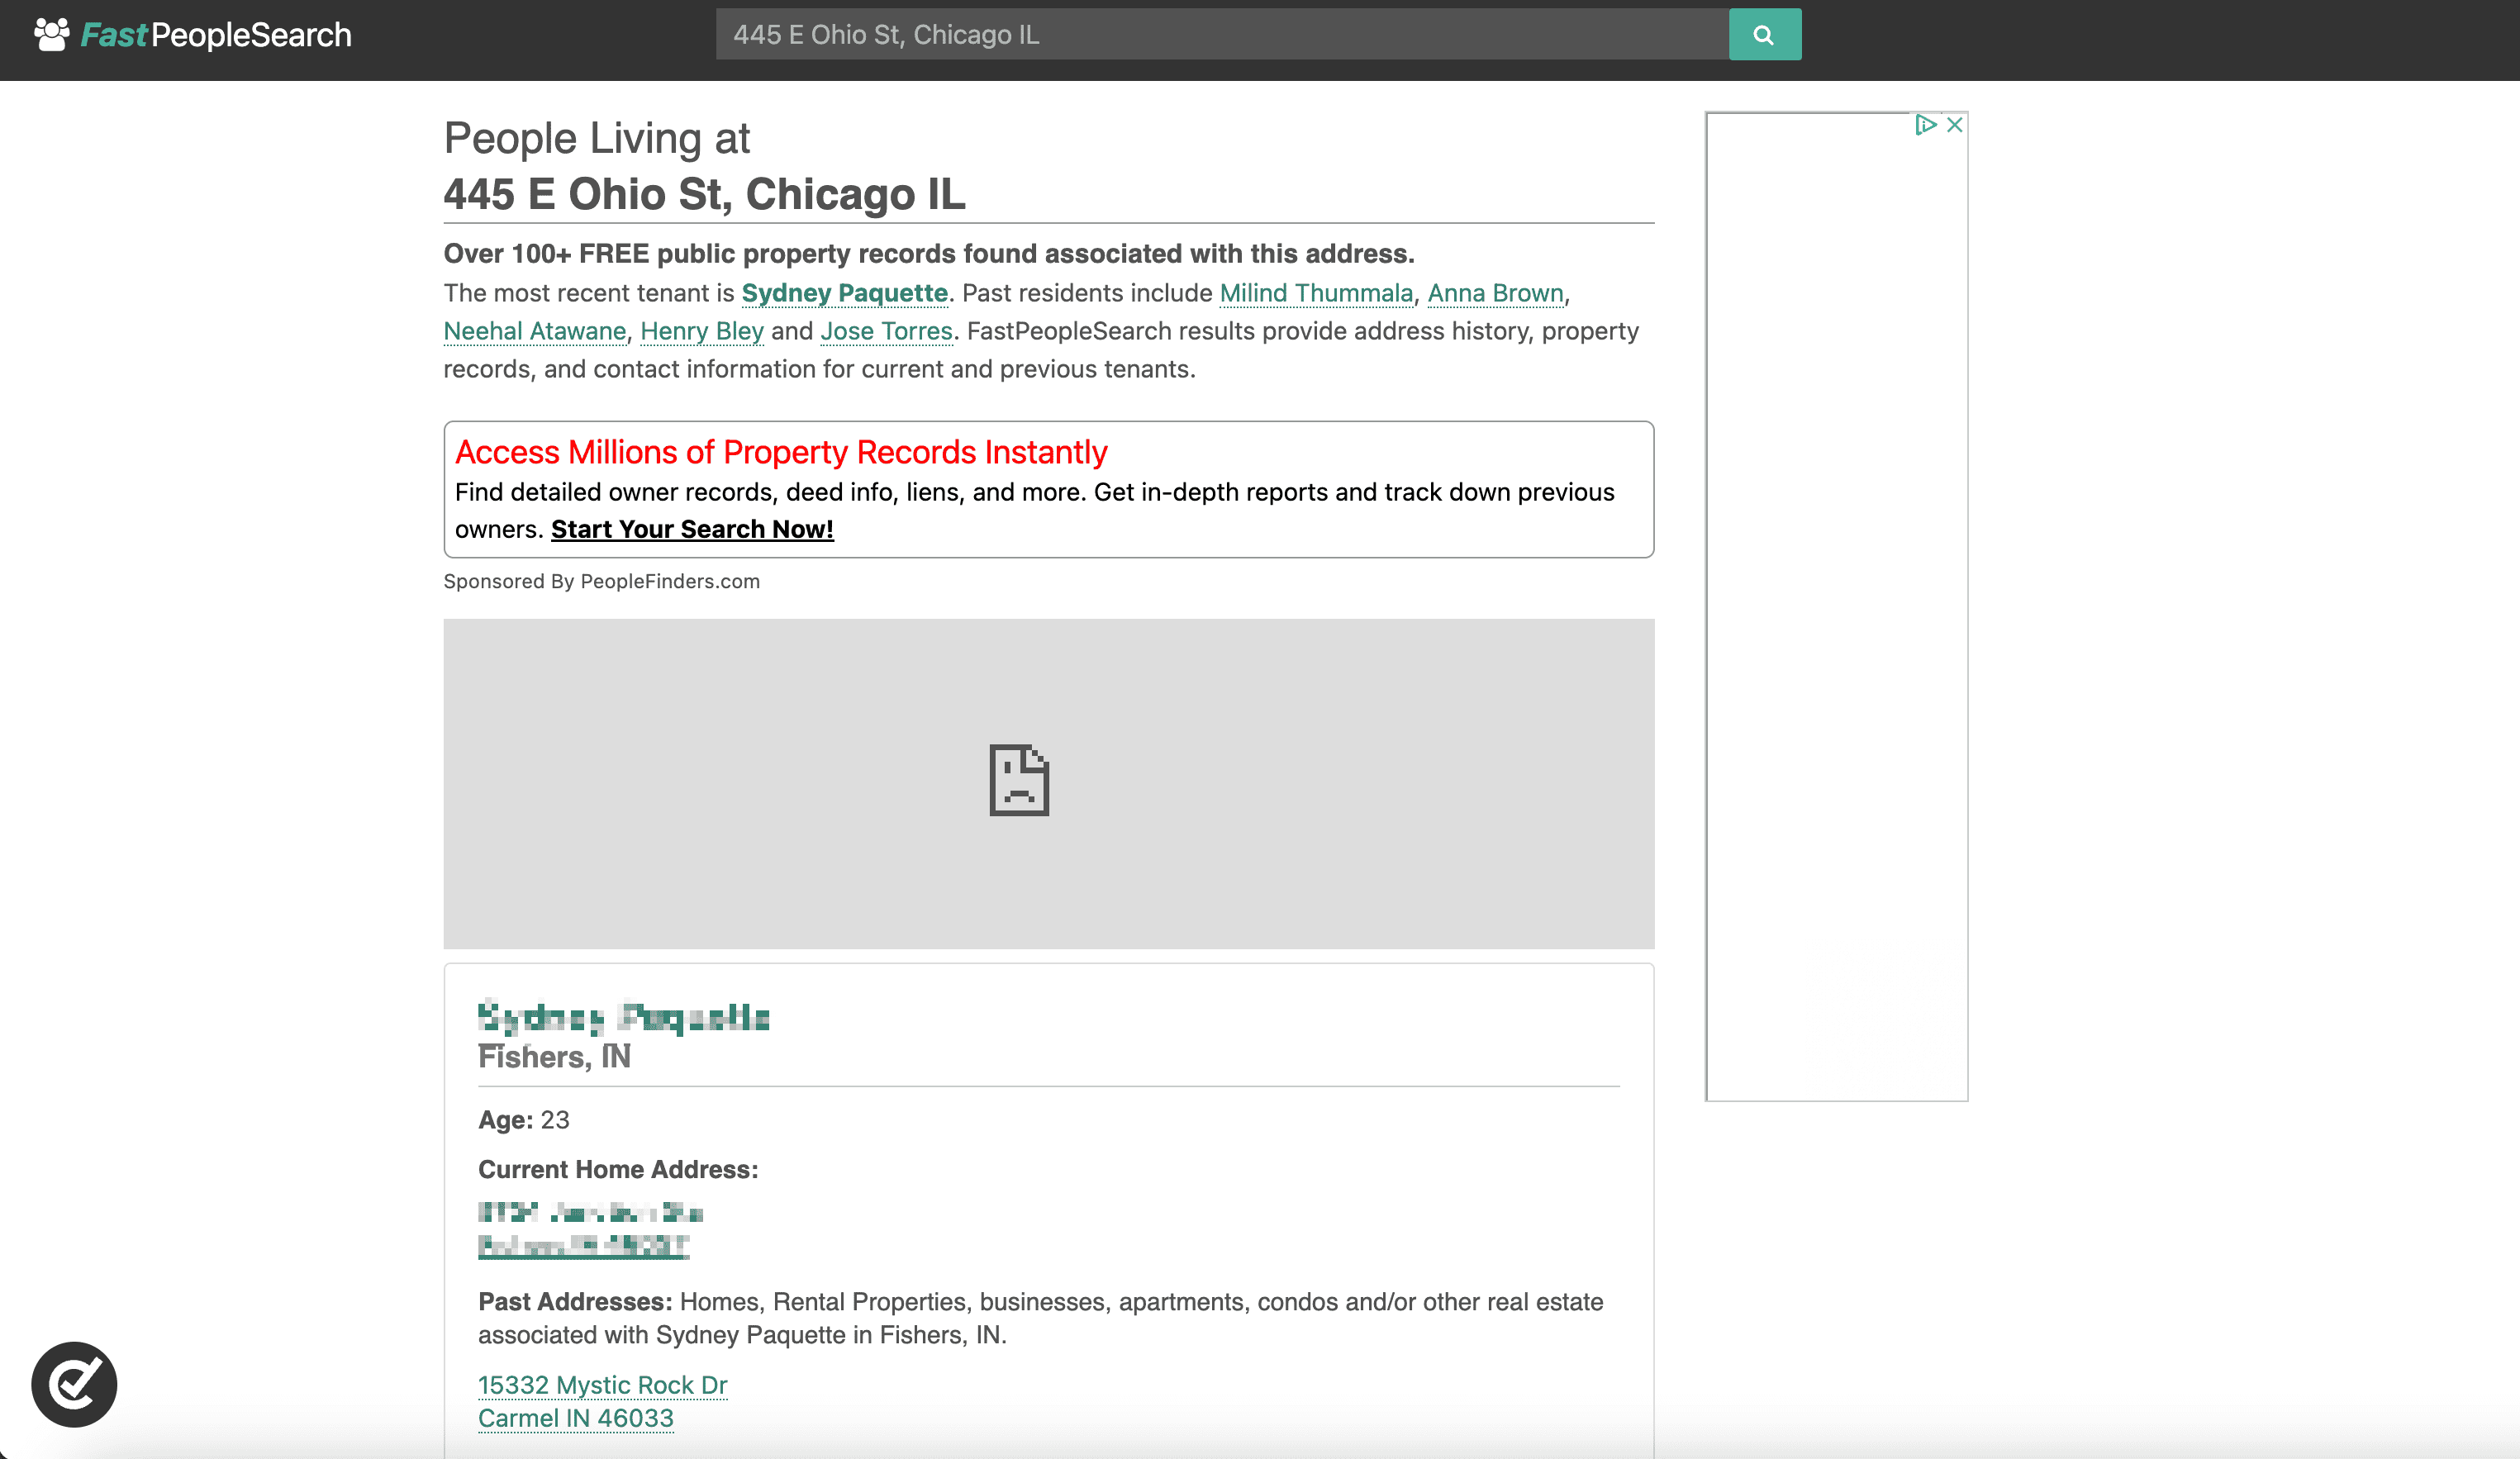Click Access Millions of Property Records heading
The height and width of the screenshot is (1459, 2520).
(x=780, y=452)
